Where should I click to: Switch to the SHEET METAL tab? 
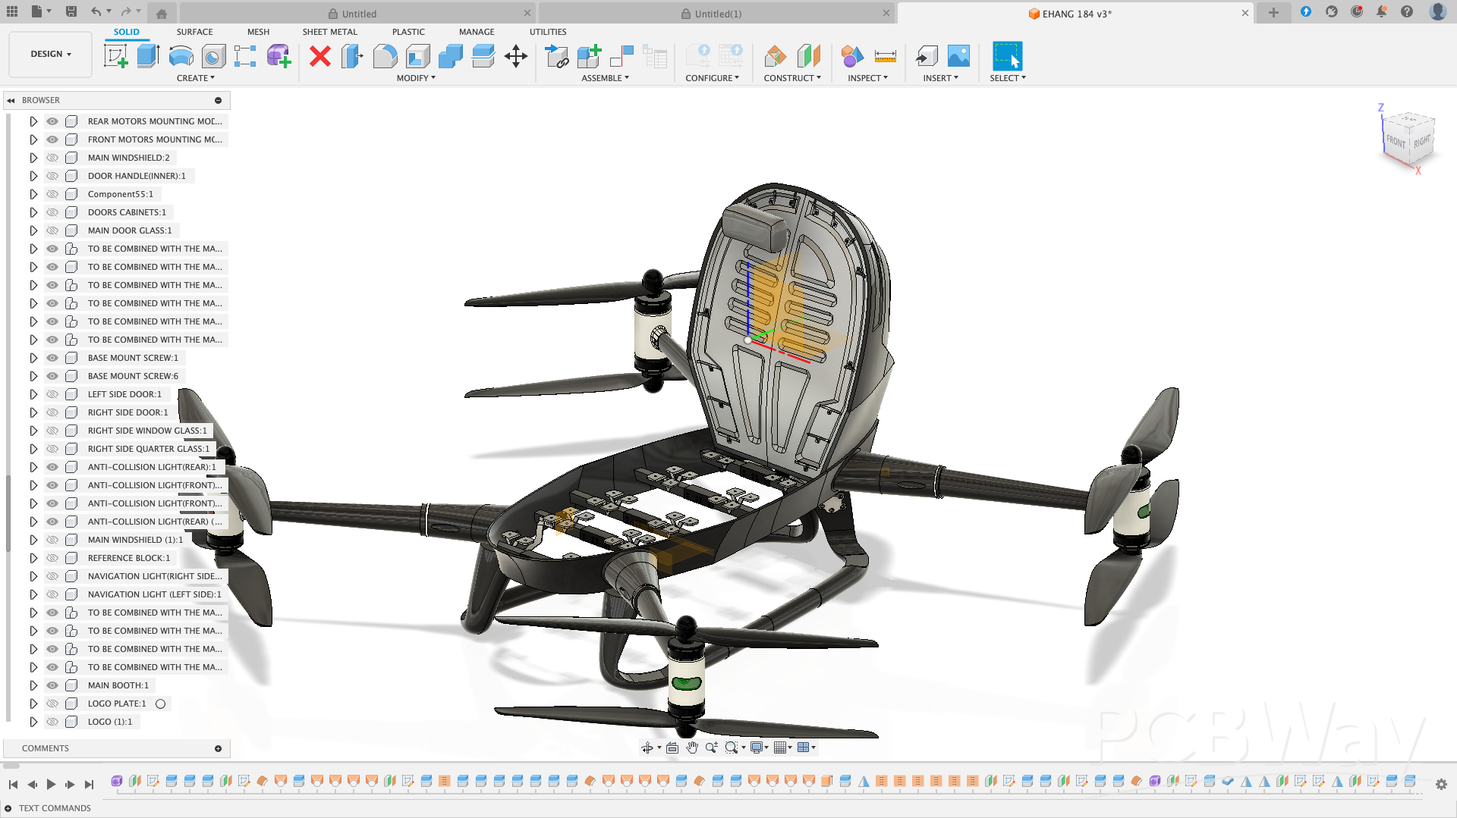click(x=329, y=32)
